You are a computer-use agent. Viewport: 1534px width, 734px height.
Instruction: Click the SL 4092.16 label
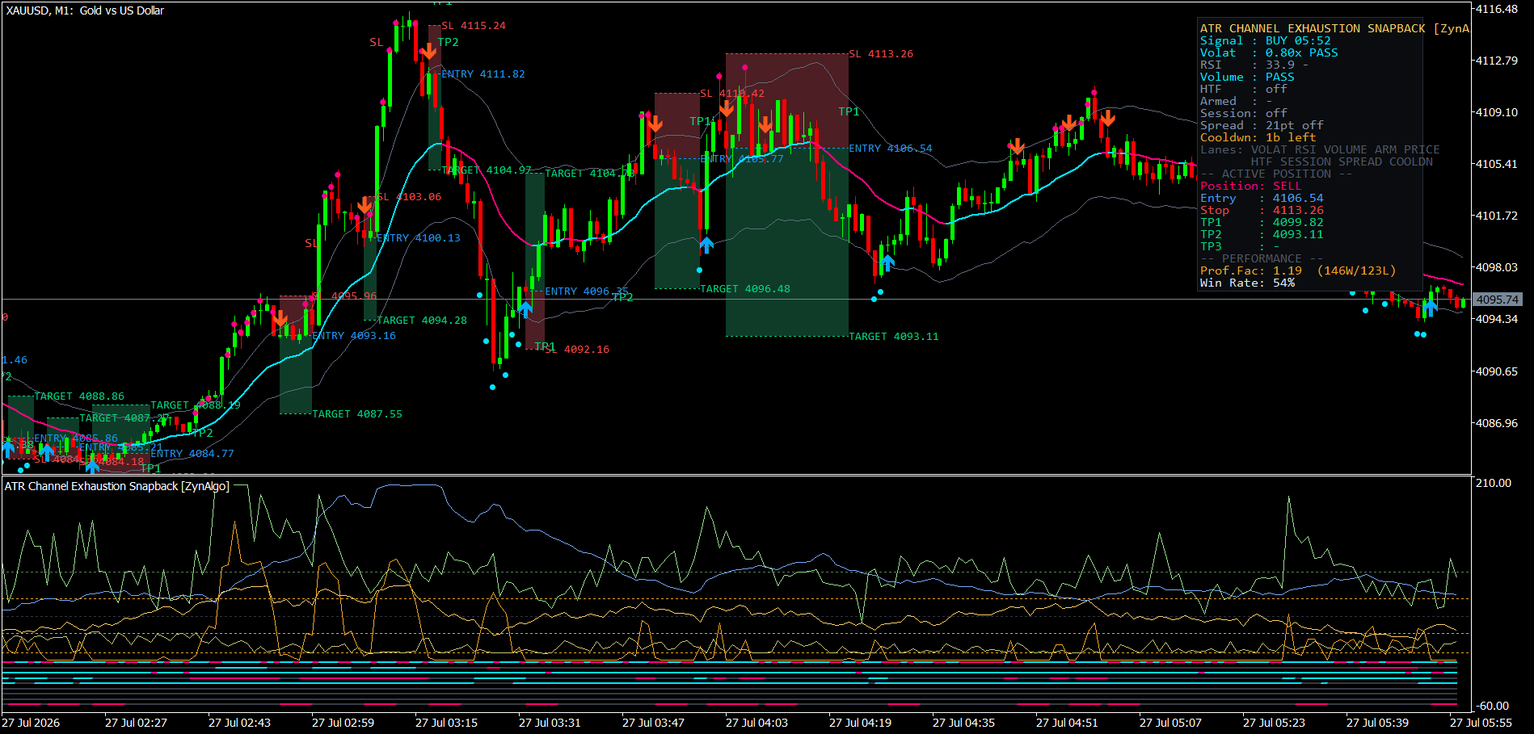[x=577, y=350]
